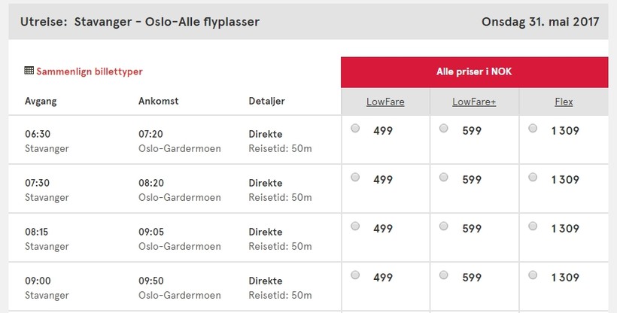Open the LowFare column header link
This screenshot has width=617, height=313.
[x=385, y=102]
